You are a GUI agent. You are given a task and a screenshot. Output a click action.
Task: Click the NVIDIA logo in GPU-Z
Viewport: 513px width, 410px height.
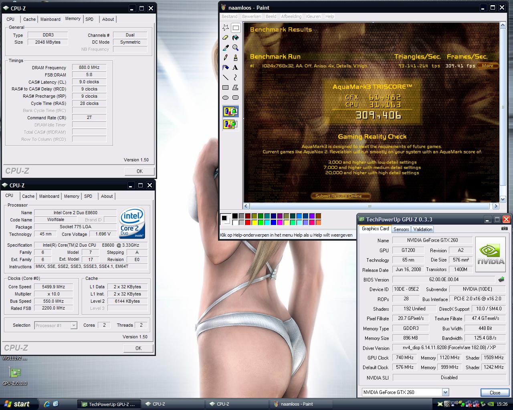pyautogui.click(x=491, y=253)
